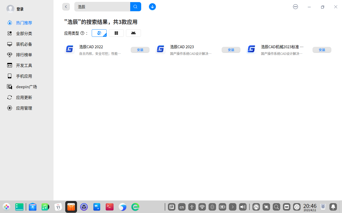Open the Terminal from the taskbar
Viewport: 342px width, 213px height.
pos(109,207)
